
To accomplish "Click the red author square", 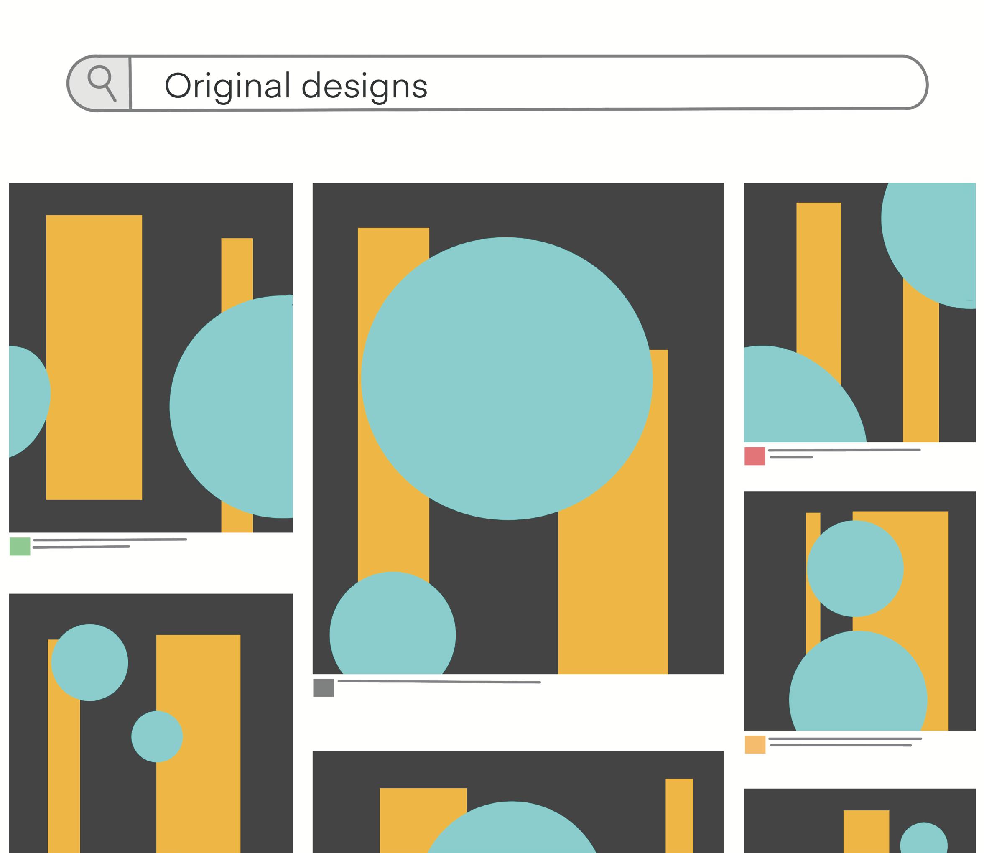I will point(755,456).
